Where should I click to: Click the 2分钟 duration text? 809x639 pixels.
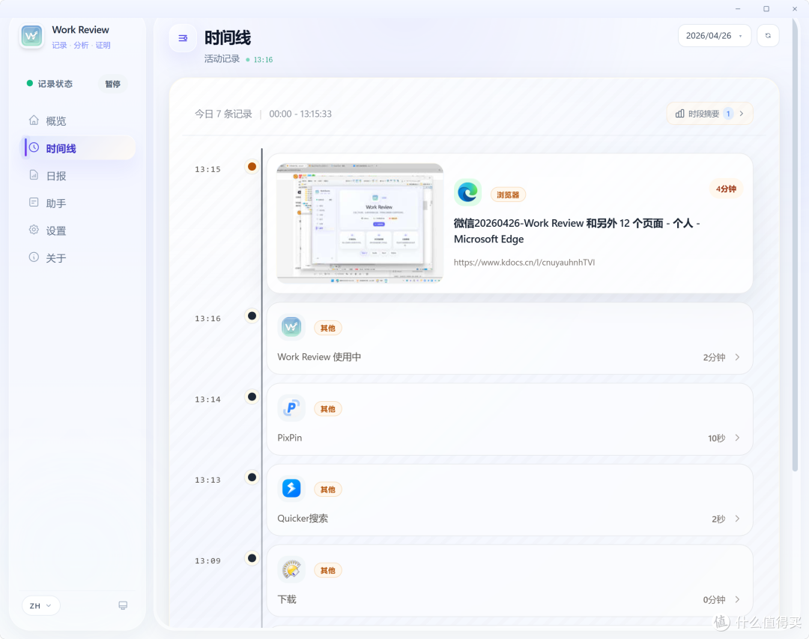714,357
